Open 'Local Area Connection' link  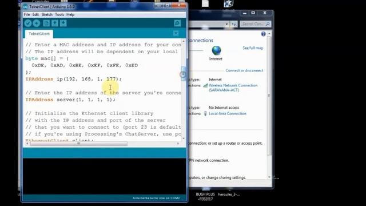pyautogui.click(x=228, y=113)
